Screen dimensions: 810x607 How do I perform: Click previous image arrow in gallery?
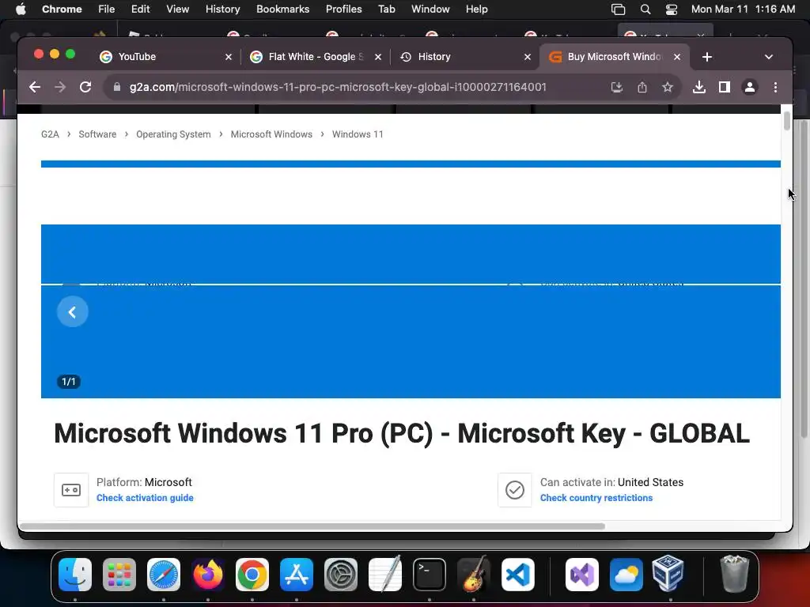click(x=72, y=311)
